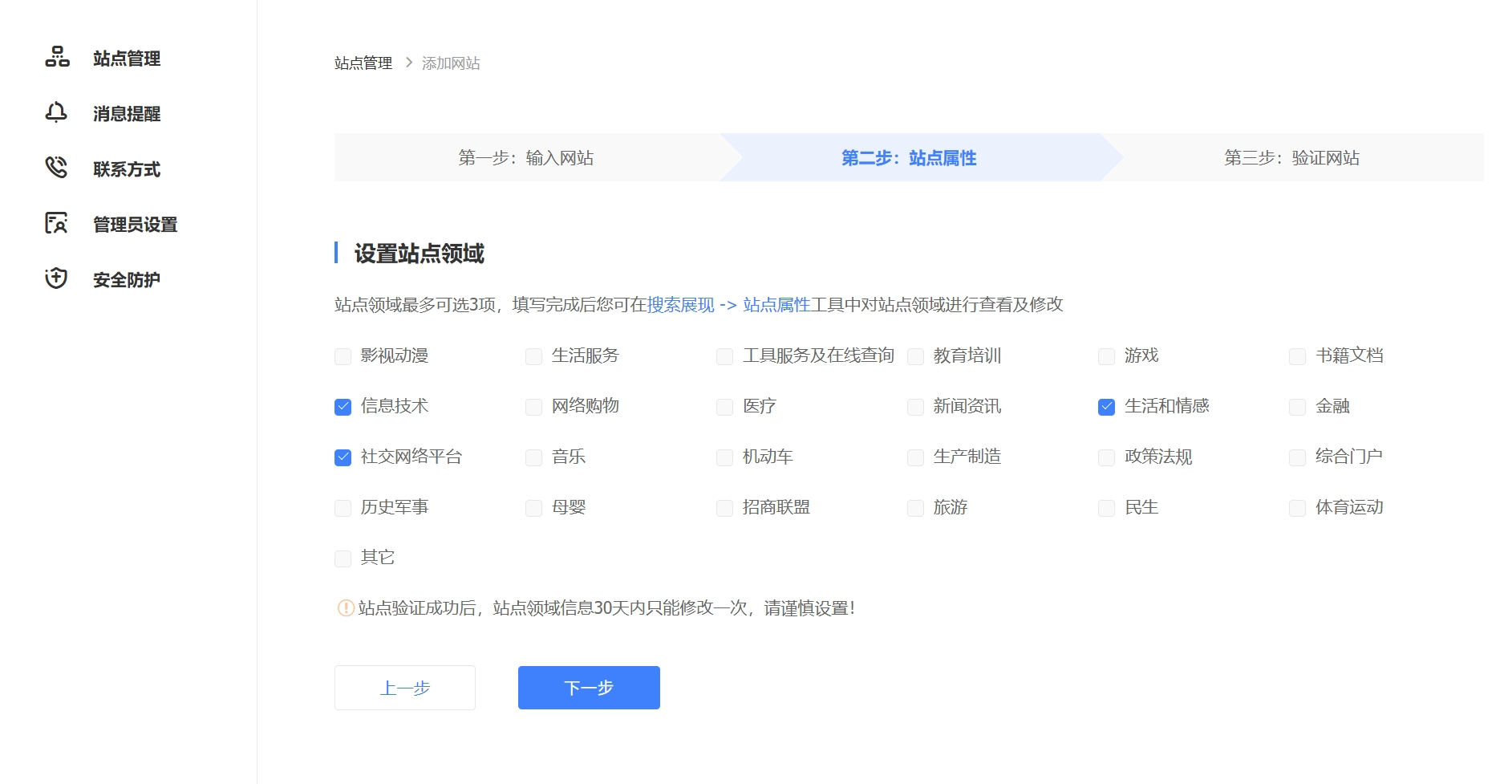Image resolution: width=1500 pixels, height=784 pixels.
Task: Open 安全防护 in the sidebar
Action: pos(127,279)
